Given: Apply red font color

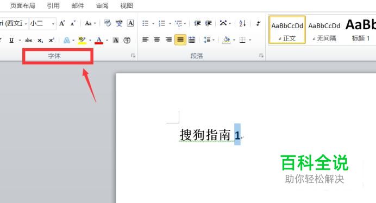Looking at the screenshot, I should [x=99, y=40].
